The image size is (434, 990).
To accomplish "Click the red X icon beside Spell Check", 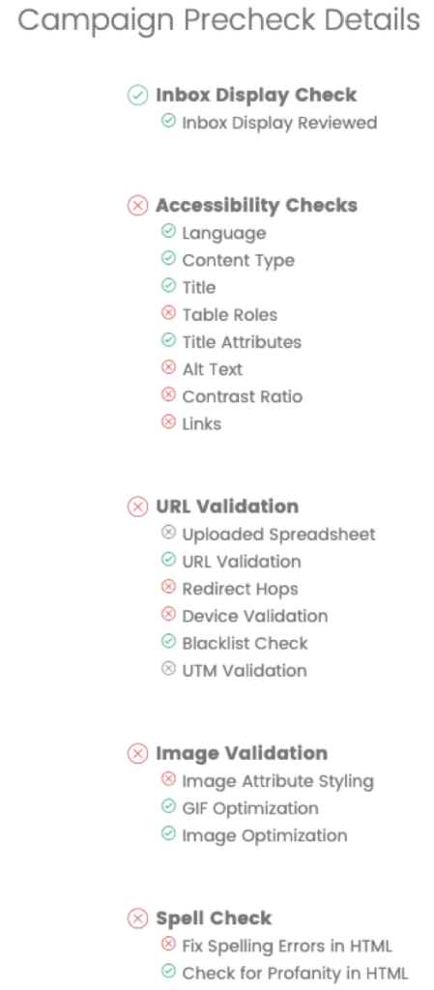I will coord(137,918).
